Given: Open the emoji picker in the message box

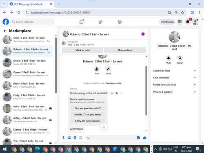Looking at the screenshot, I should click(x=138, y=138).
